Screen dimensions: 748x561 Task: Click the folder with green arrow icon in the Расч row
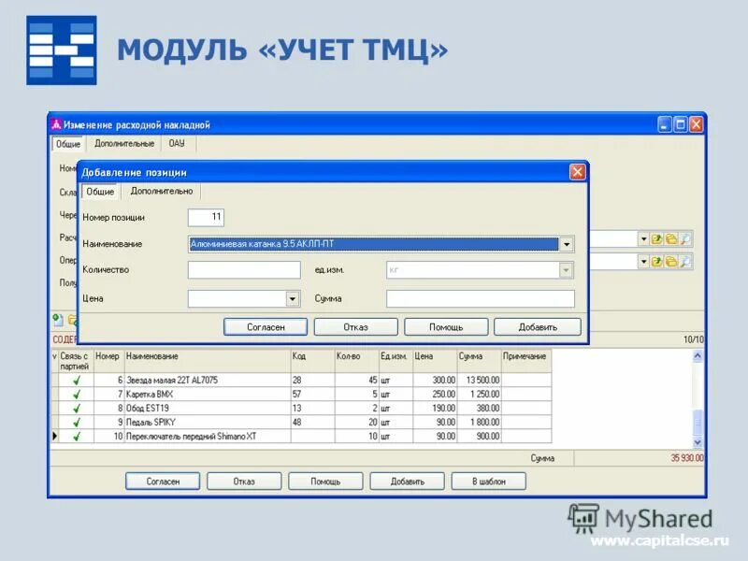click(656, 238)
